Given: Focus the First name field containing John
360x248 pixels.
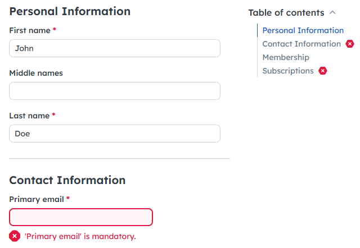Looking at the screenshot, I should pyautogui.click(x=115, y=48).
